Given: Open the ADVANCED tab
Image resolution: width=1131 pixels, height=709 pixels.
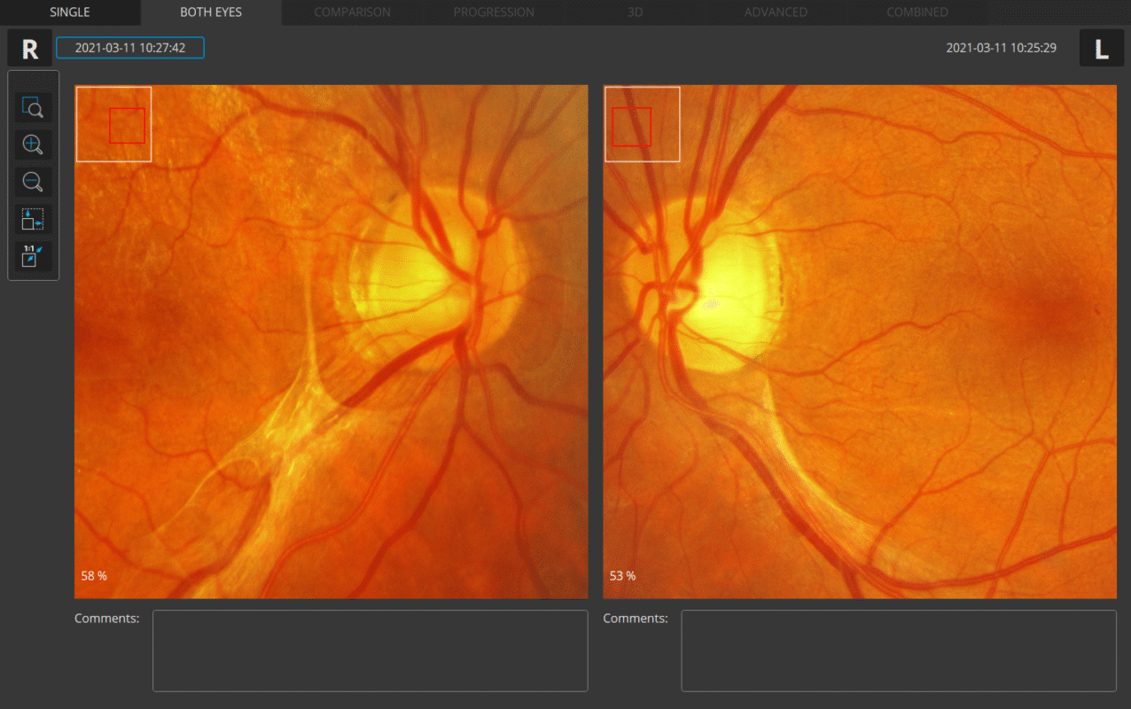Looking at the screenshot, I should click(x=776, y=12).
